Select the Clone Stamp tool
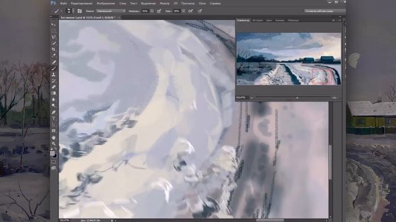 (x=54, y=75)
